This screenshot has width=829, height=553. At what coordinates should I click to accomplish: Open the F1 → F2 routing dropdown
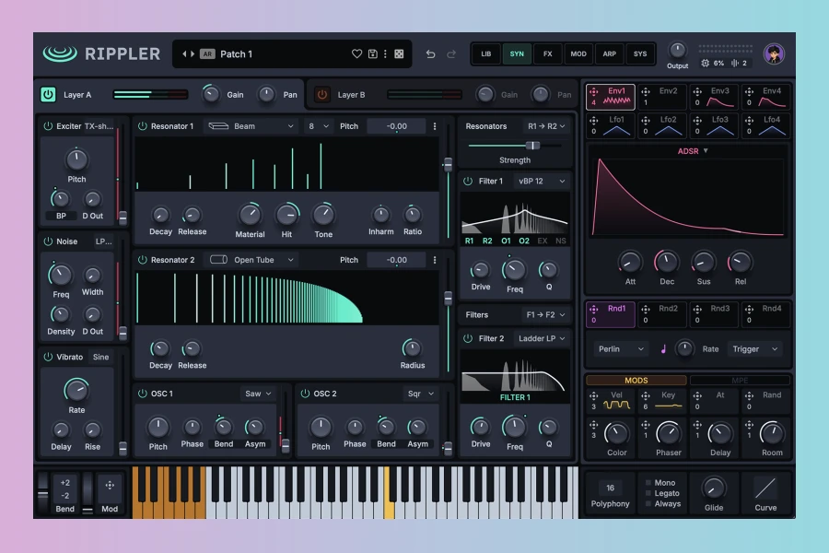pos(545,315)
